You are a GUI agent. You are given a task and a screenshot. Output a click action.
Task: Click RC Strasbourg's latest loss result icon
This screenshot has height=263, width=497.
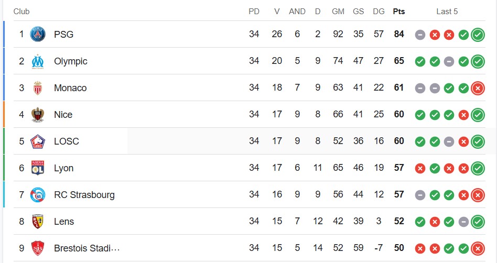pos(478,195)
